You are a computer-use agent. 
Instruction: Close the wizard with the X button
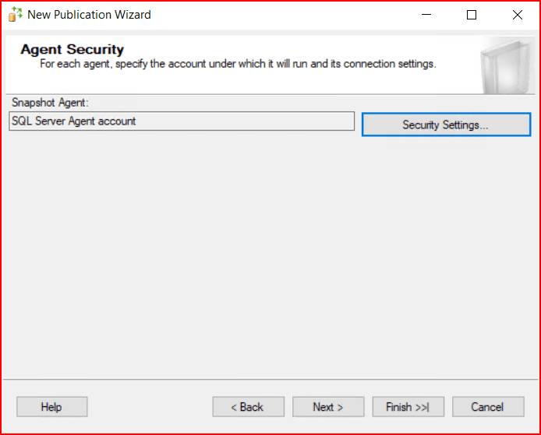pos(518,15)
